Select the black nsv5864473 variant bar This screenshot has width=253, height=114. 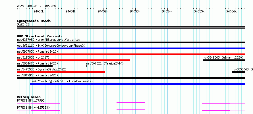pos(35,66)
